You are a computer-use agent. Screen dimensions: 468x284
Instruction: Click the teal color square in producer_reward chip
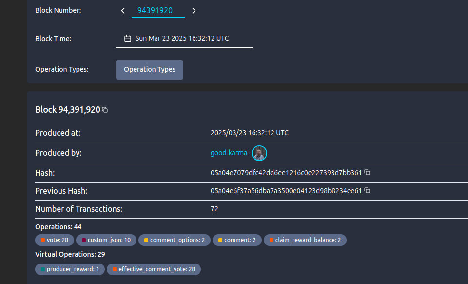(43, 269)
